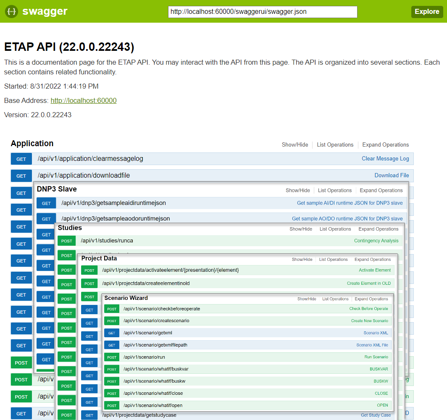
Task: Click the GET badge on /api/v1/scenario/getxml
Action: tap(111, 333)
